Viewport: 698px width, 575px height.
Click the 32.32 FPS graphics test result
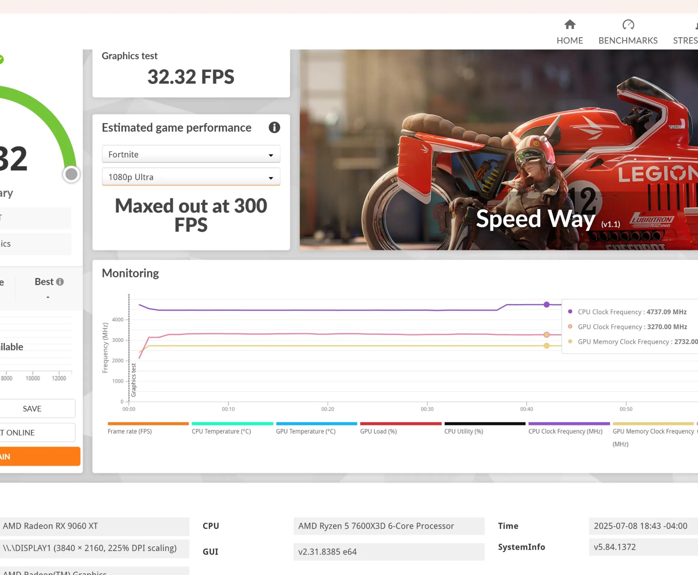191,77
